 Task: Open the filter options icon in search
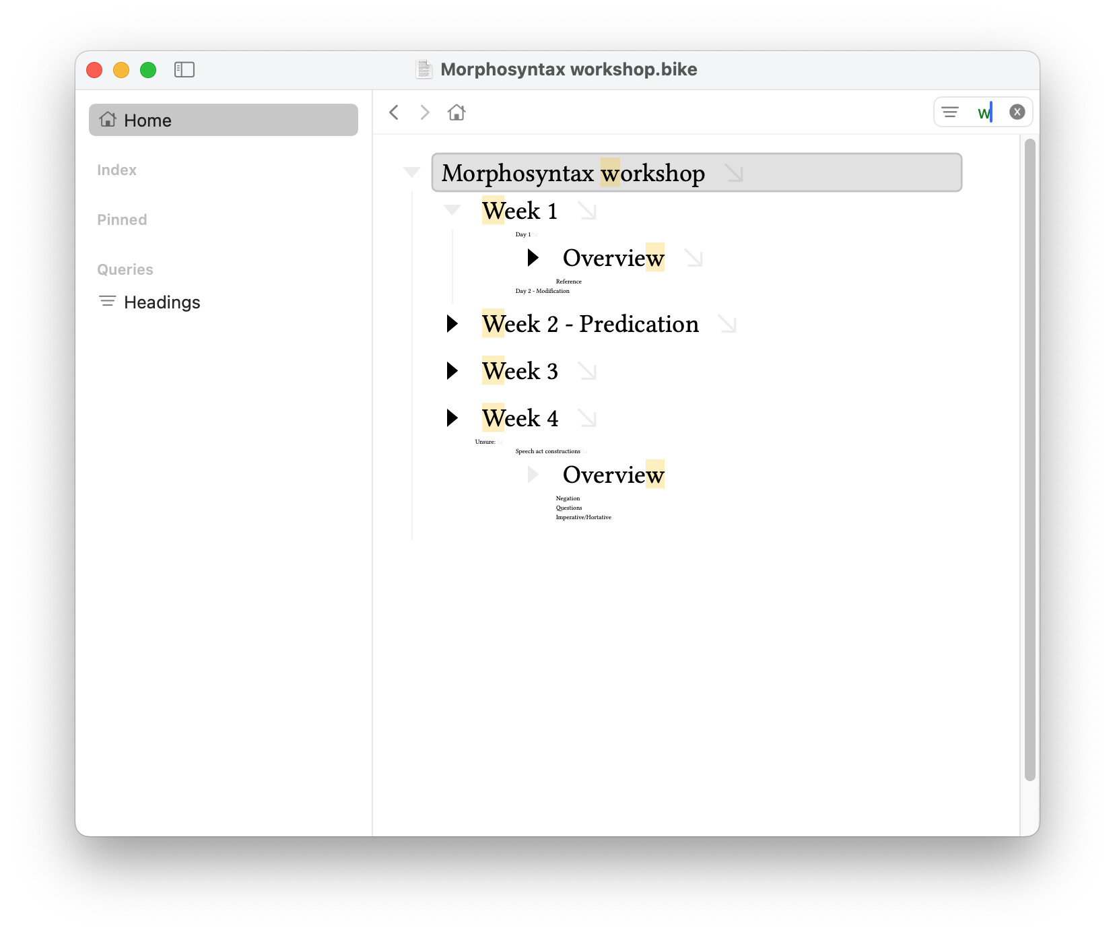pos(950,112)
